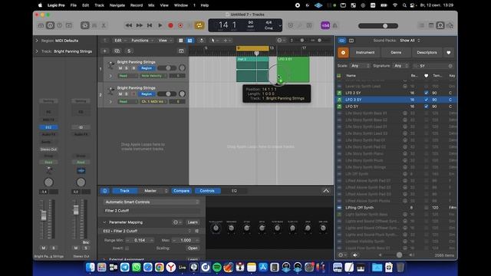Click the red Record button
Image resolution: width=491 pixels, height=276 pixels.
point(170,25)
